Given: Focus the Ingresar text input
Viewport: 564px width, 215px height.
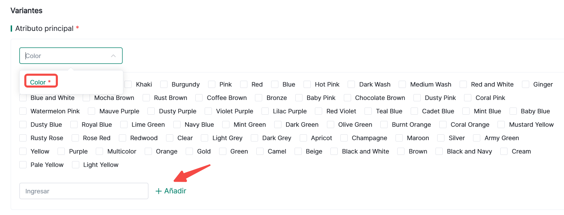Looking at the screenshot, I should 84,191.
